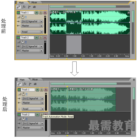This screenshot has height=138, width=137.
Task: Solo Track 1 in the 处理后 panel
Action: [42, 90]
